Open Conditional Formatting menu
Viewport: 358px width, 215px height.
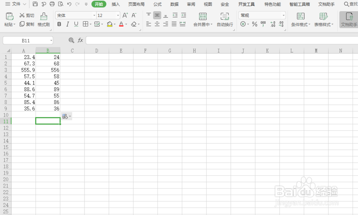(x=301, y=20)
